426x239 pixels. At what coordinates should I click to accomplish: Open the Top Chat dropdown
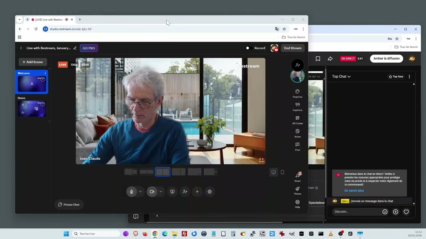341,76
